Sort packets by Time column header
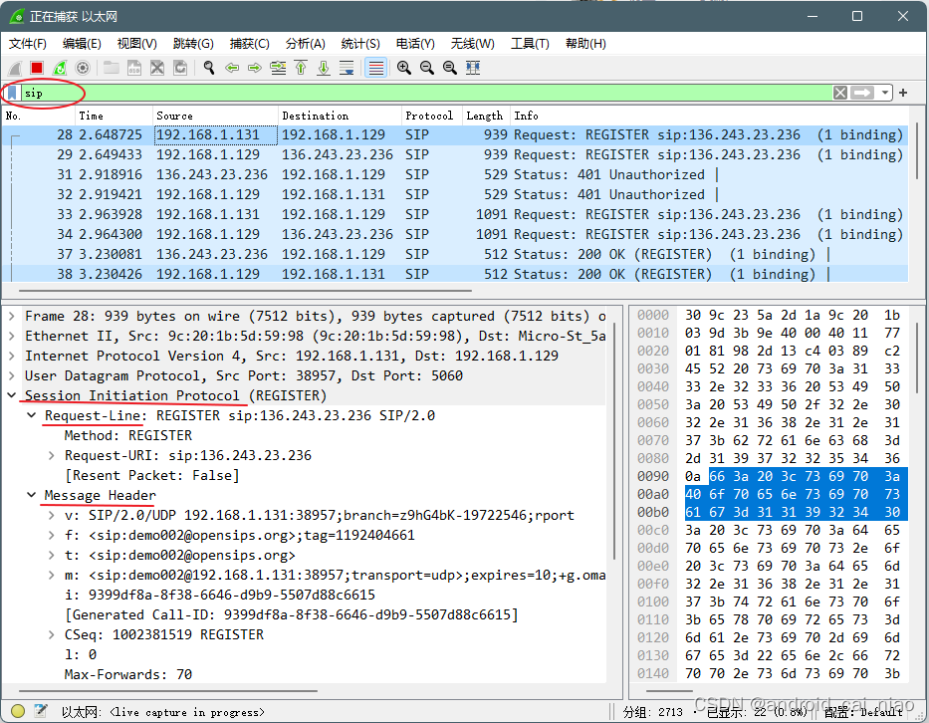This screenshot has width=929, height=723. click(114, 116)
